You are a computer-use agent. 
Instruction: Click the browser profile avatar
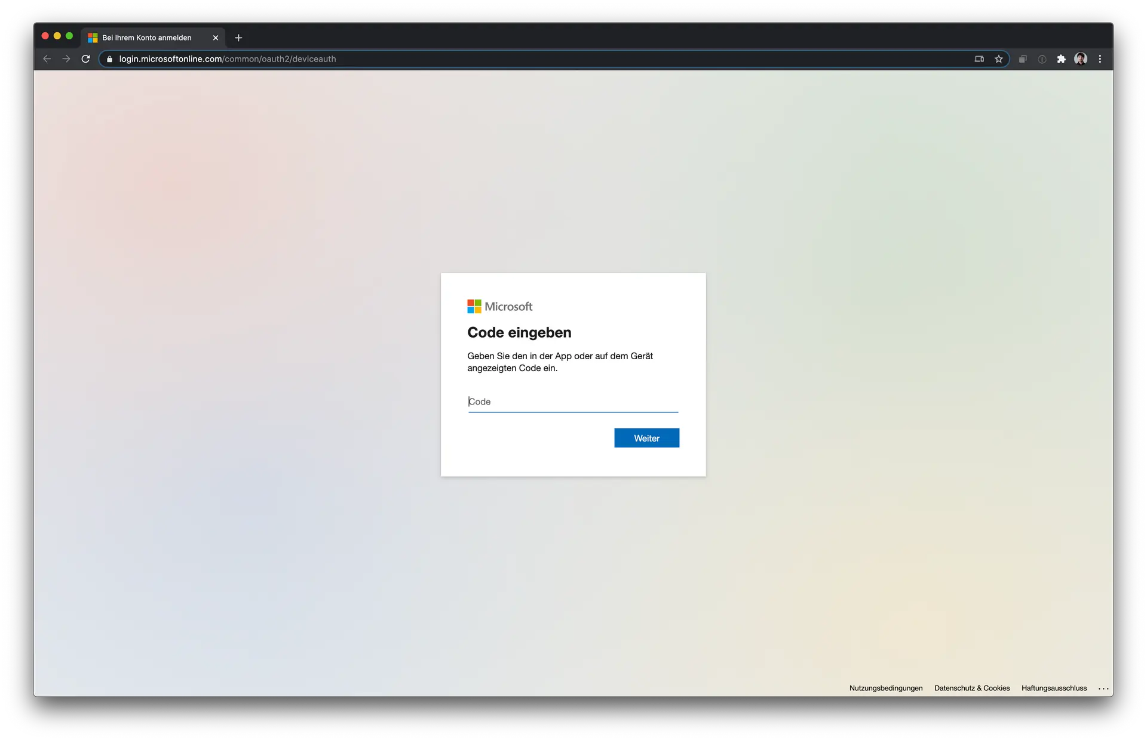coord(1081,58)
